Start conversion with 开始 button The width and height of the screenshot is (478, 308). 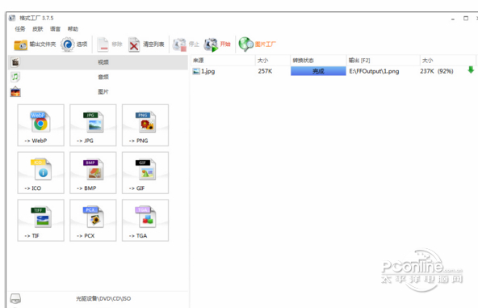point(217,44)
